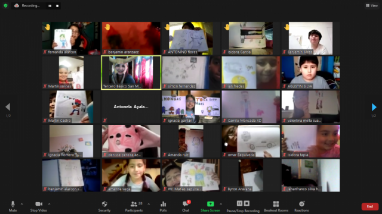The image size is (382, 214).
Task: Toggle Pause/Stop Recording in toolbar
Action: 243,206
